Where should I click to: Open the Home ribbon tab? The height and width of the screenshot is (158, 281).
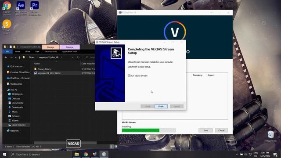(18, 52)
